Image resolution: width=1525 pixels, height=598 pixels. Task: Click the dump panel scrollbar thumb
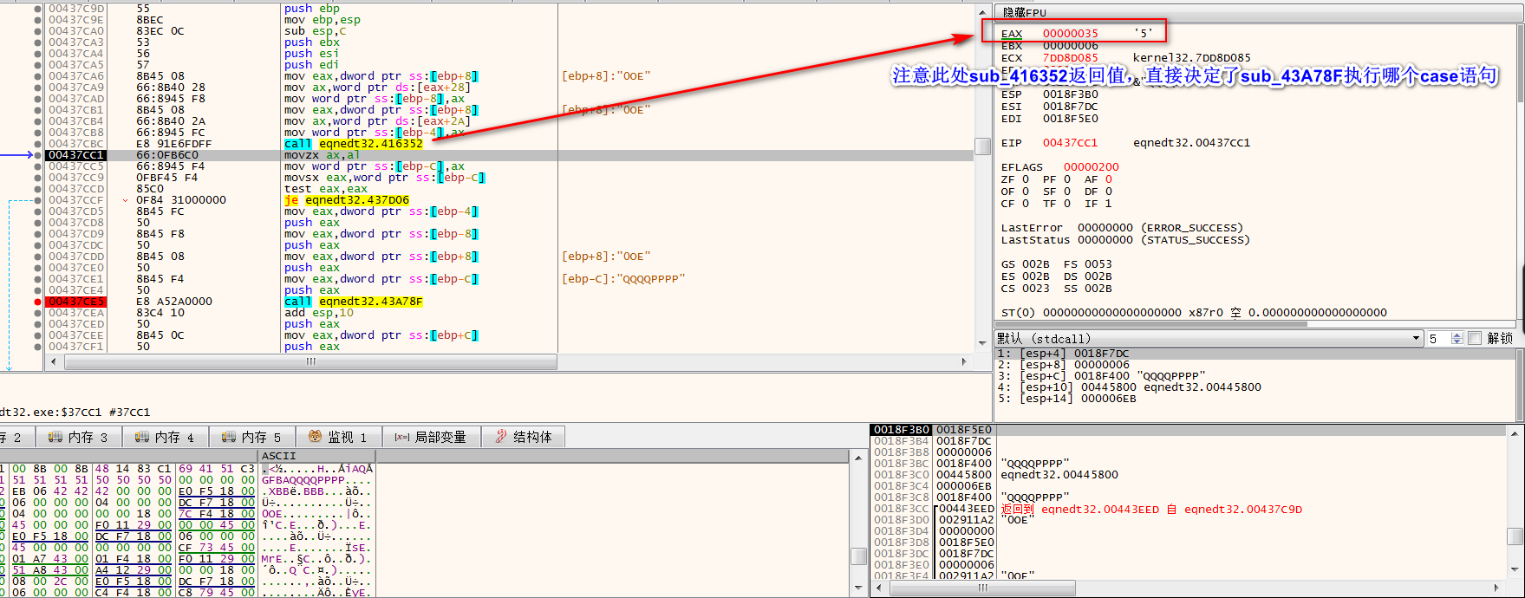[858, 556]
